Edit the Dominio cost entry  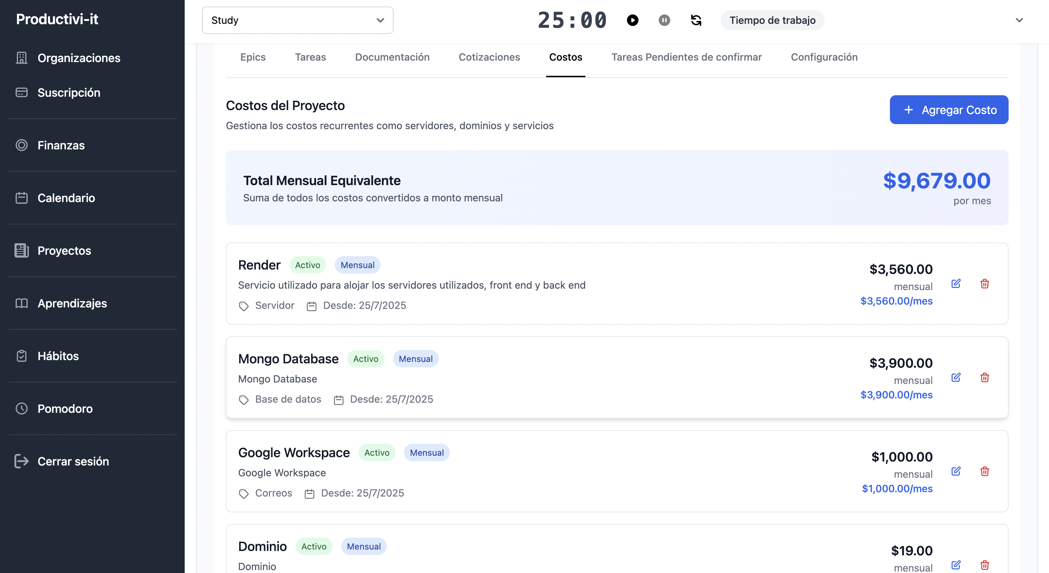(956, 565)
